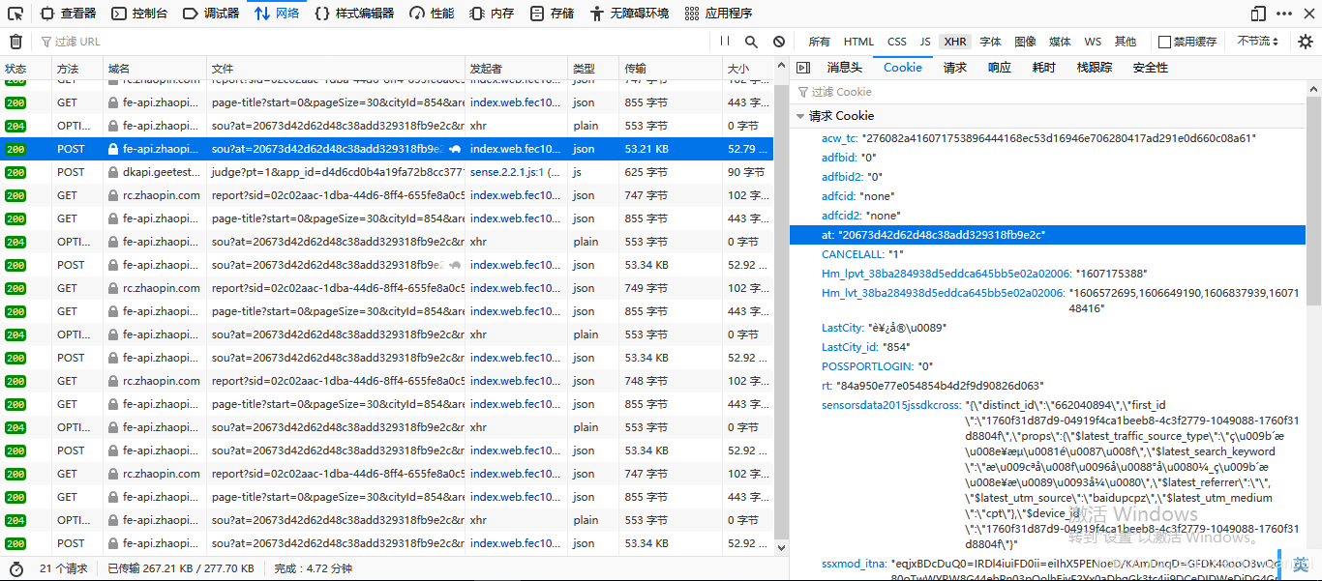This screenshot has width=1322, height=581.
Task: Toggle the 其他 other filter
Action: click(x=1126, y=42)
